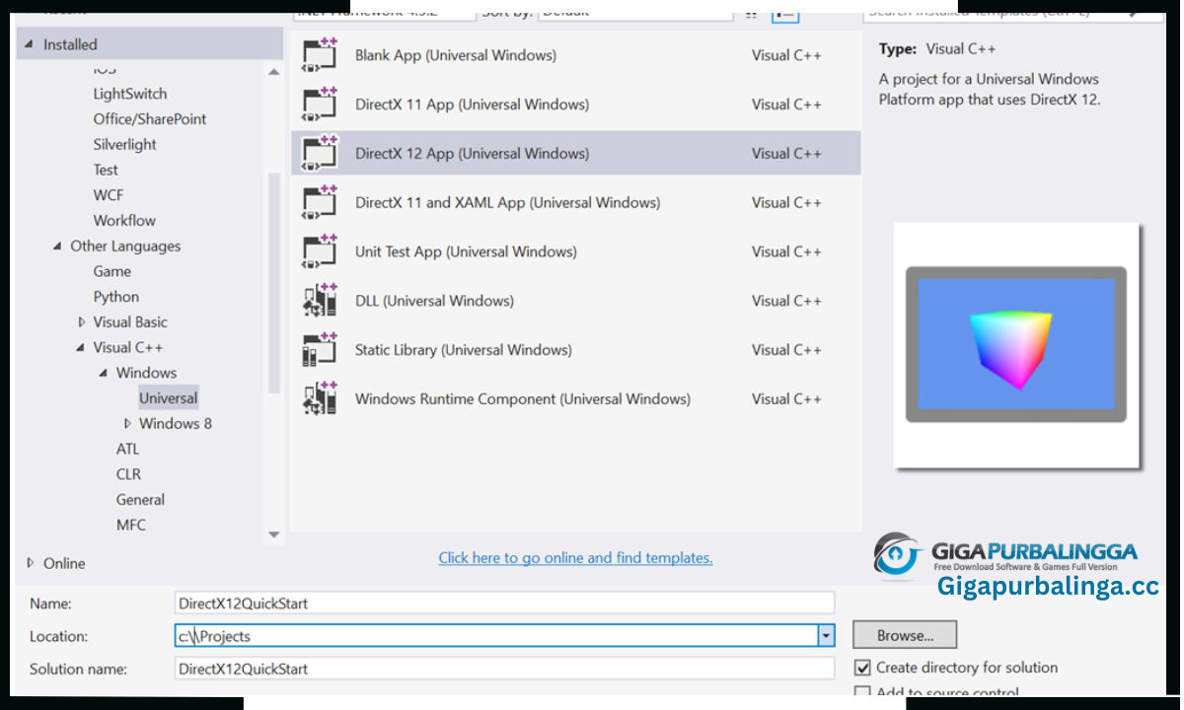Click the DirectX 11 App template icon
The width and height of the screenshot is (1184, 710).
point(320,105)
